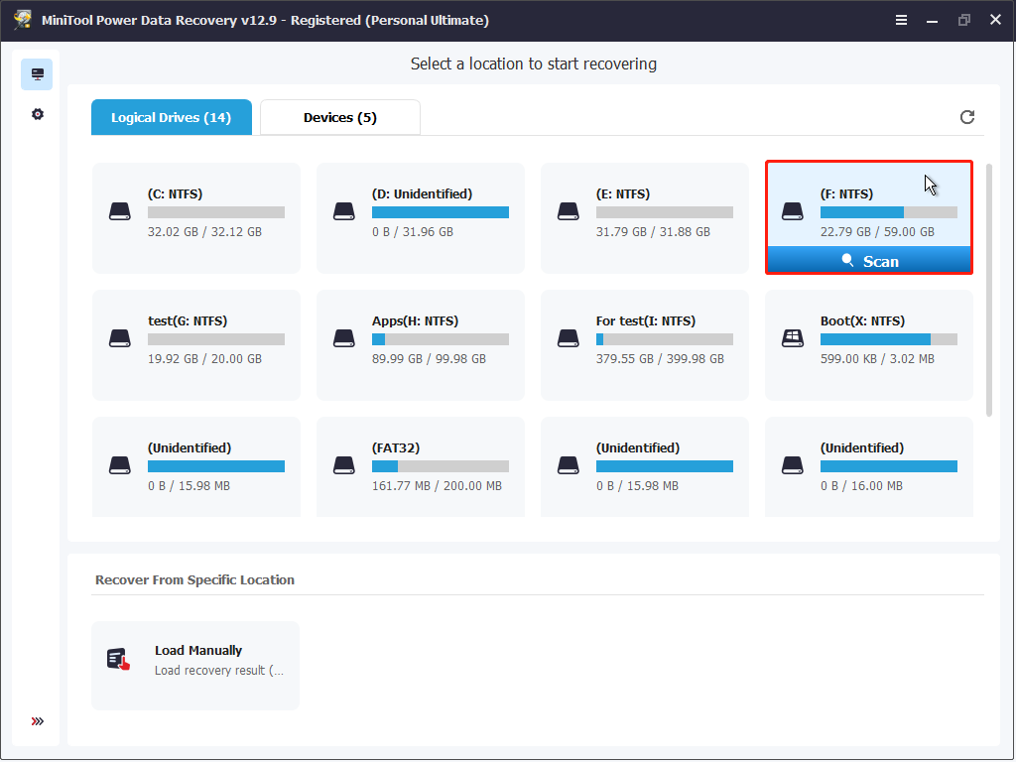1016x762 pixels.
Task: Select the "(FAT32)" label
Action: [x=395, y=447]
